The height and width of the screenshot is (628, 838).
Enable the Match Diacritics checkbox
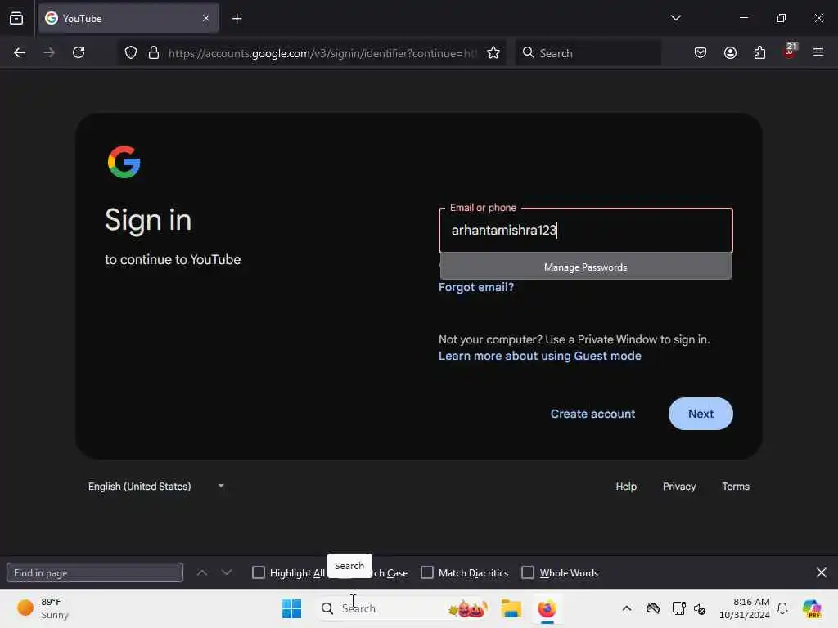click(x=427, y=572)
